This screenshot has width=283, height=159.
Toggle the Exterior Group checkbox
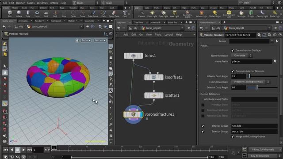point(203,132)
